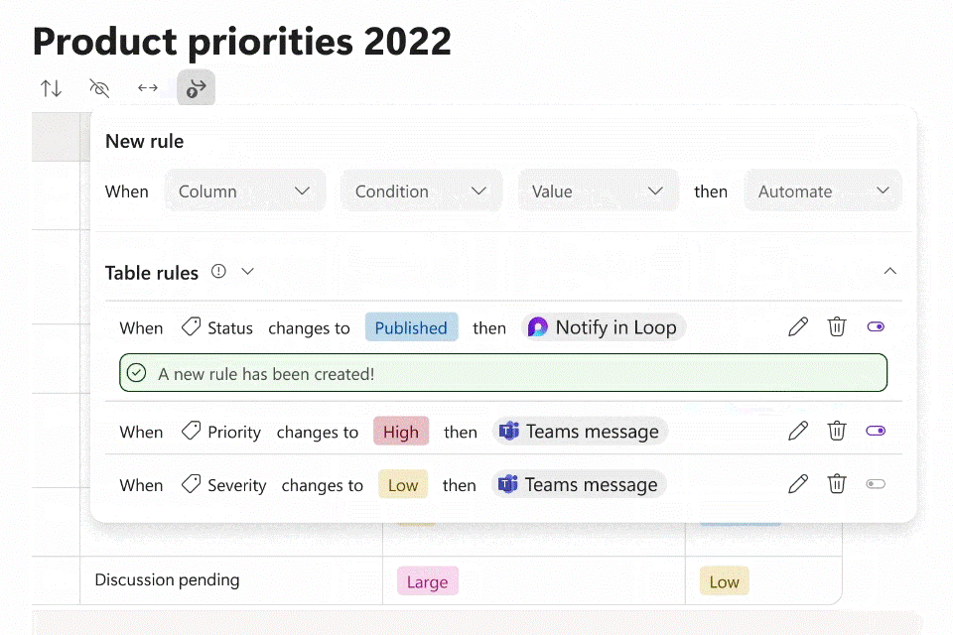
Task: Open the Automate dropdown
Action: tap(823, 190)
